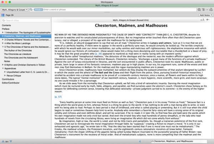Open the Add Notes dropdown
The width and height of the screenshot is (214, 144).
(204, 15)
